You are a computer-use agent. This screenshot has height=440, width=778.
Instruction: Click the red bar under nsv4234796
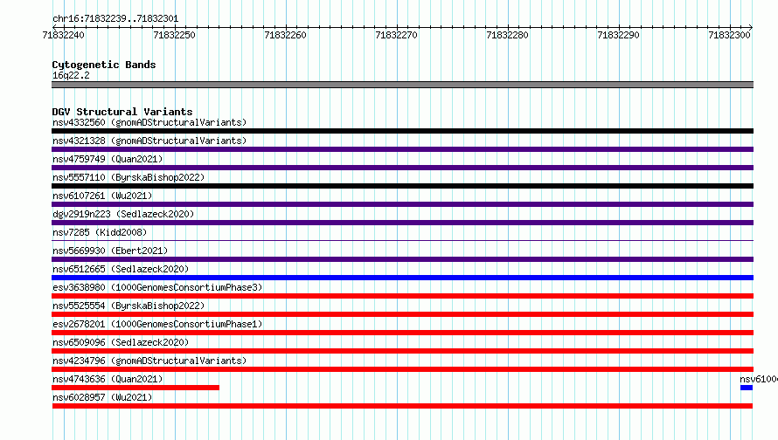pyautogui.click(x=402, y=369)
